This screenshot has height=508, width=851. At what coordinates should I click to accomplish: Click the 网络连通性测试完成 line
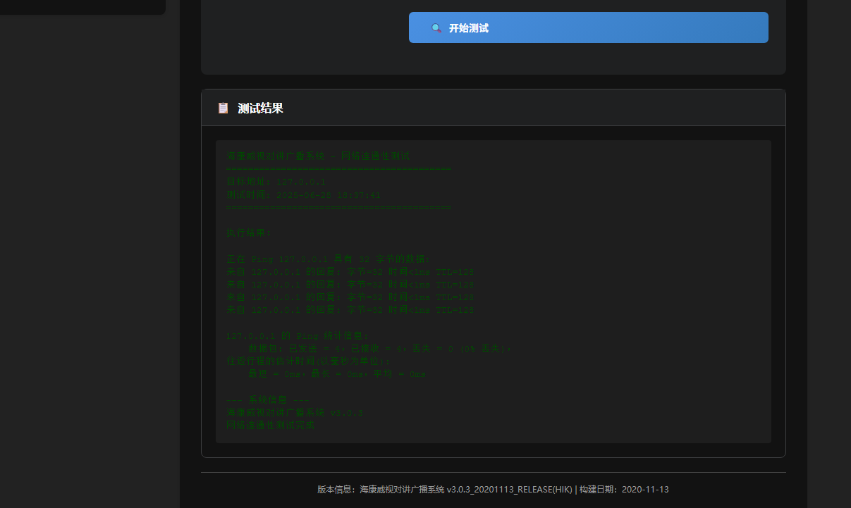pyautogui.click(x=270, y=425)
